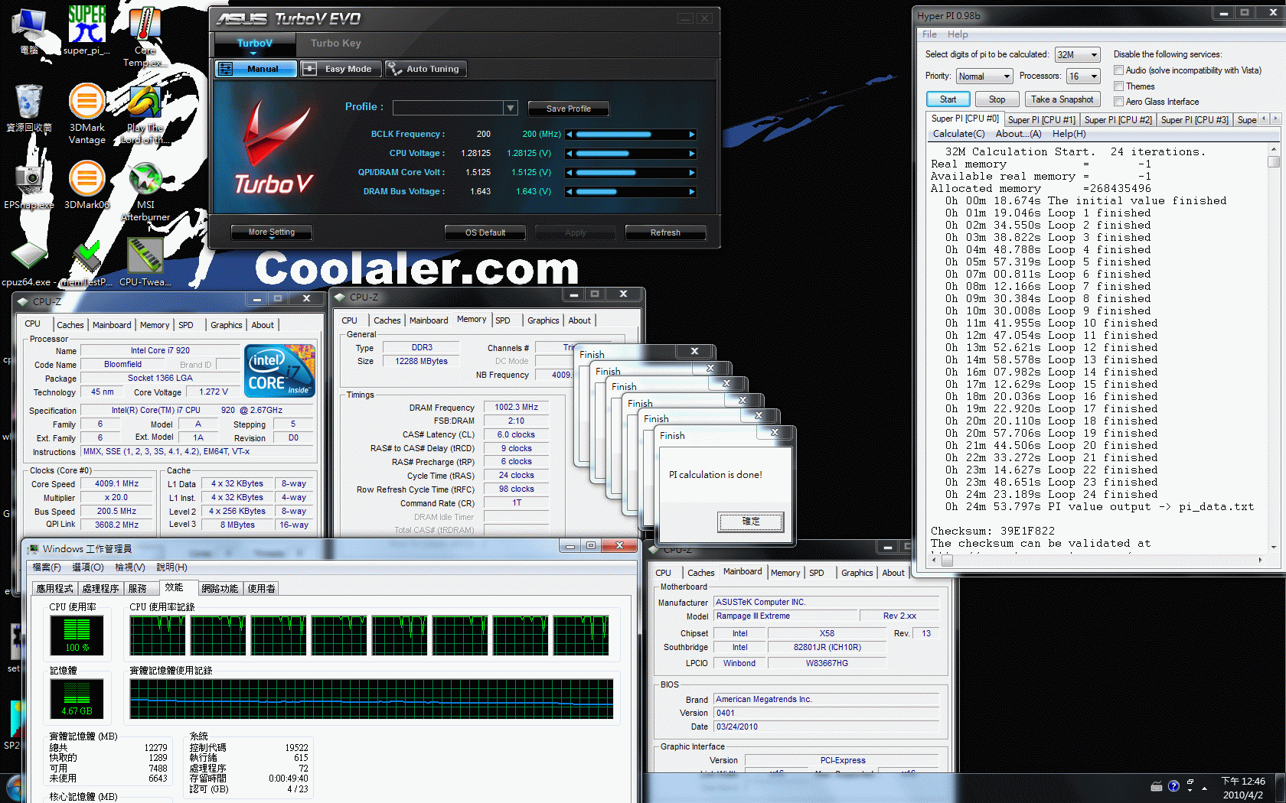Switch to the Turbo Key tab
Viewport: 1286px width, 803px height.
tap(335, 44)
